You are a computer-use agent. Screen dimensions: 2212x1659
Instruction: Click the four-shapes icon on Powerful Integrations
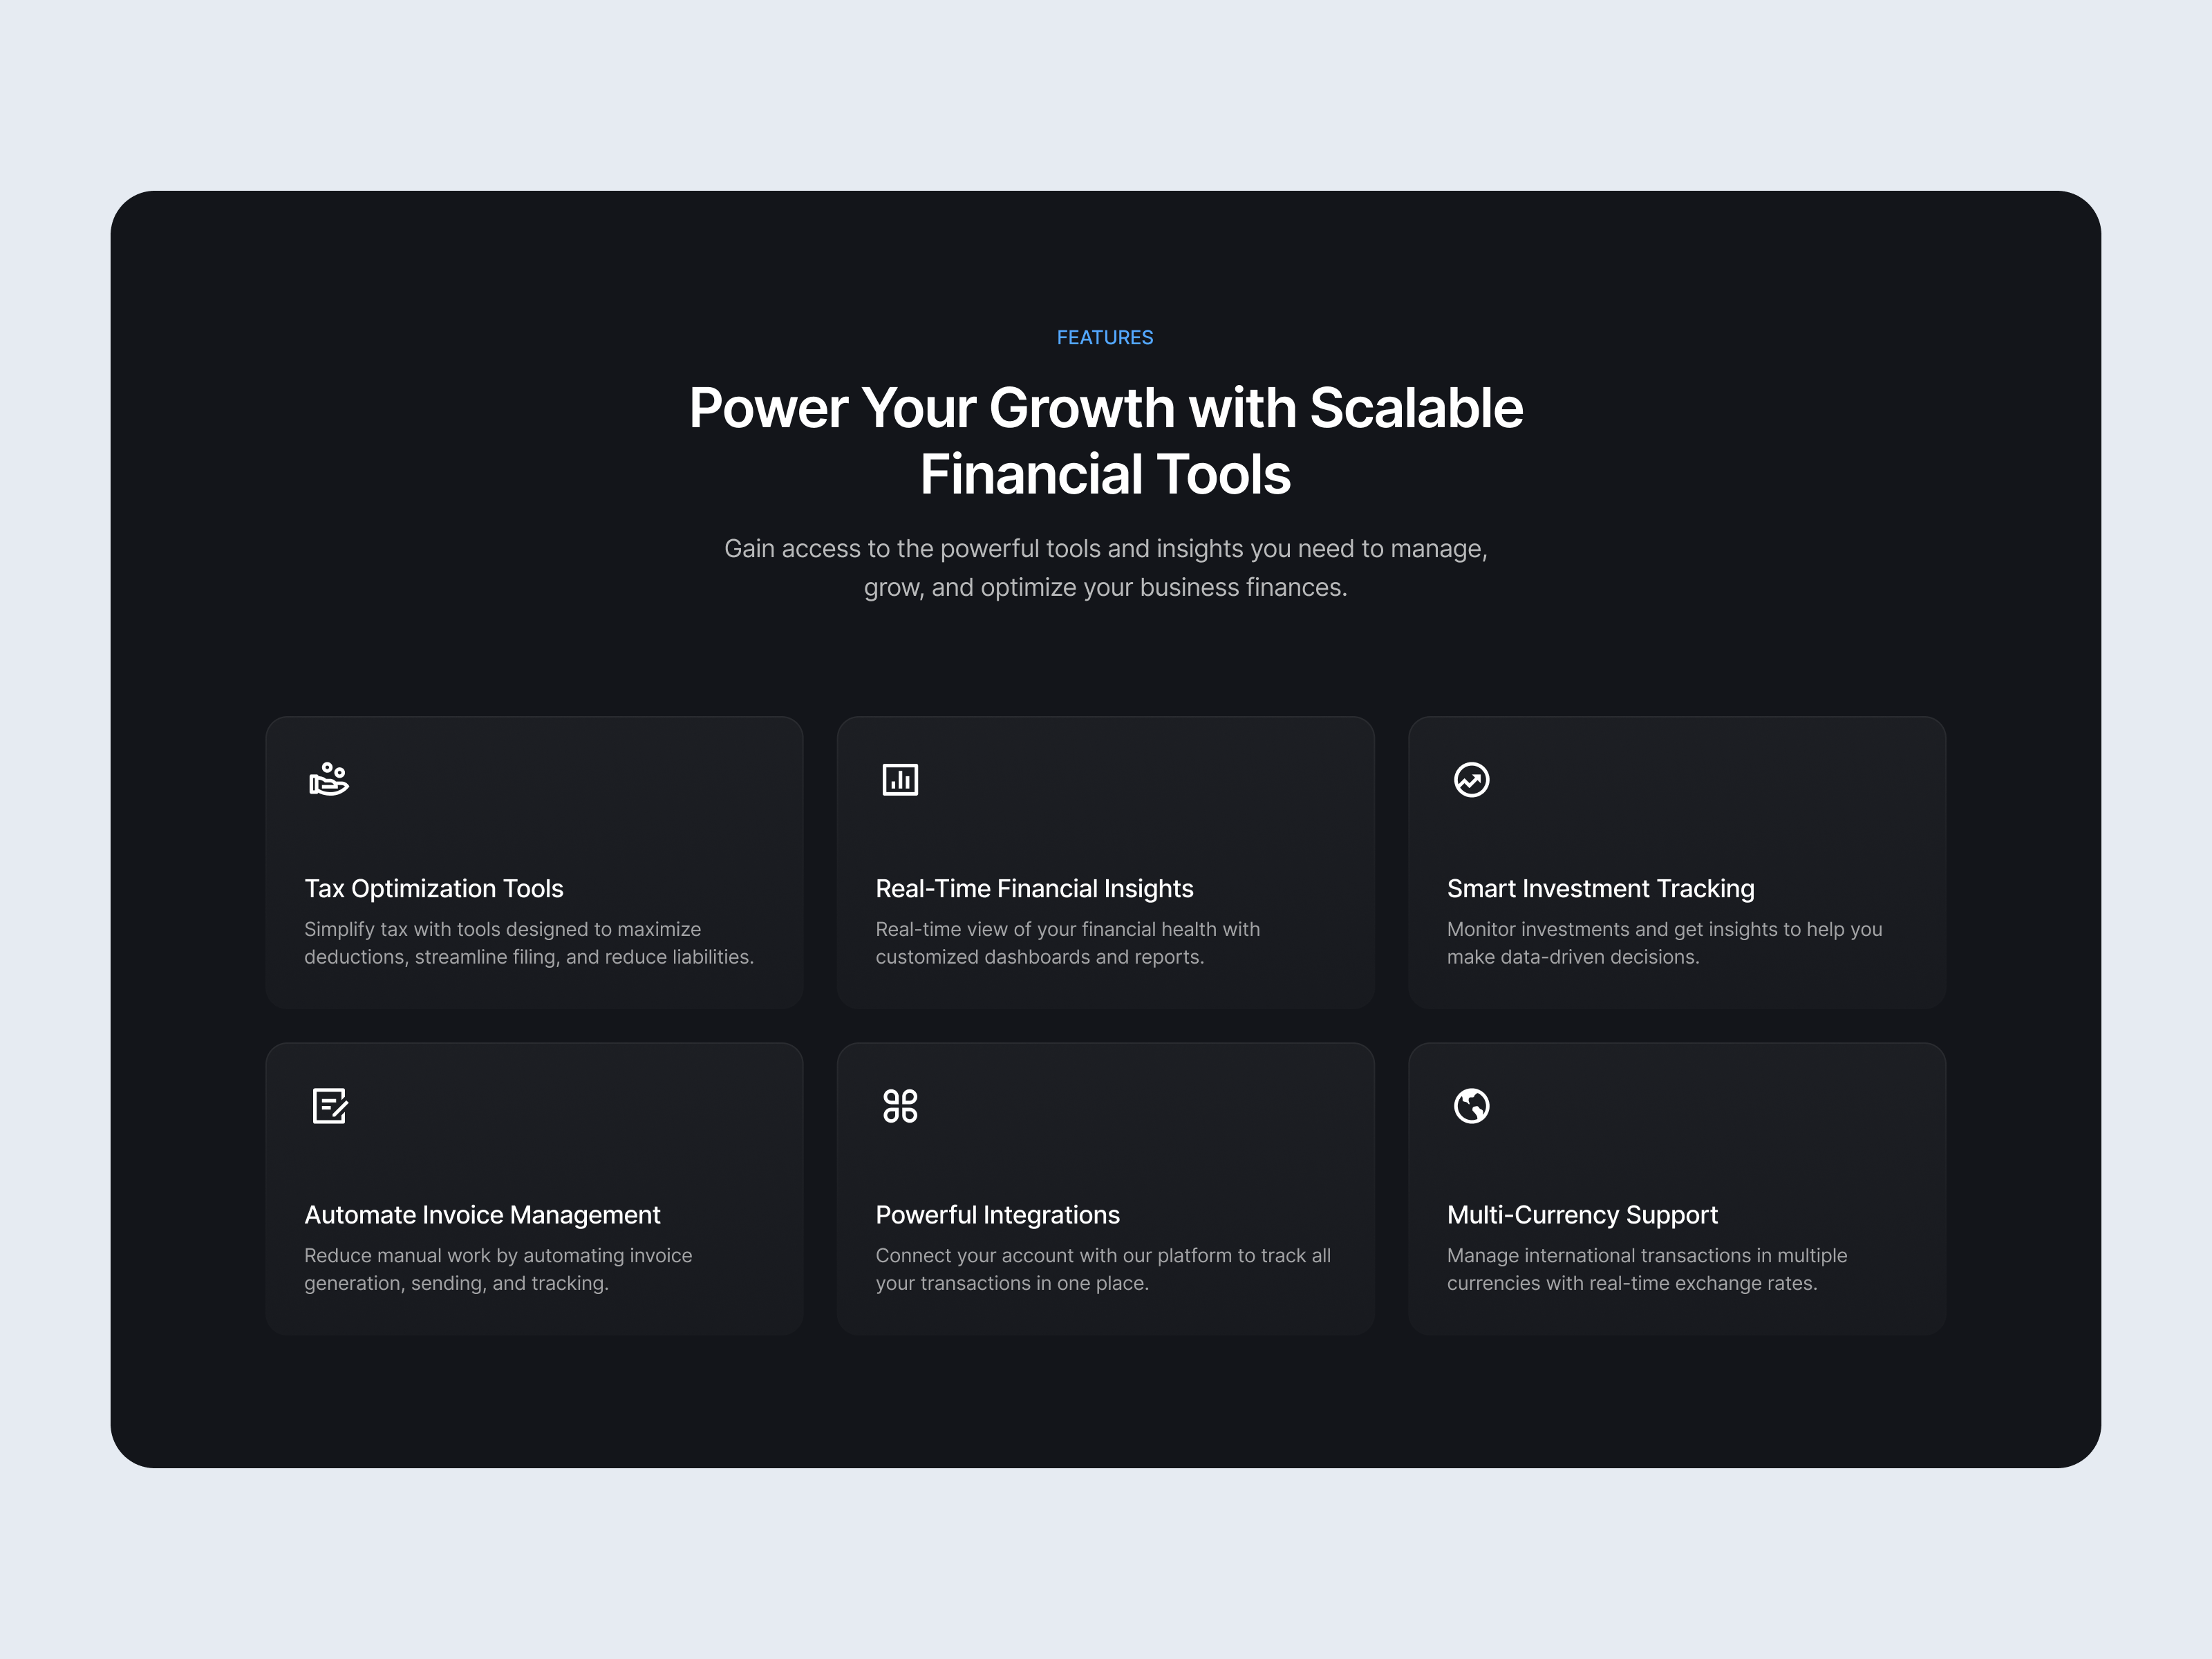[x=899, y=1106]
